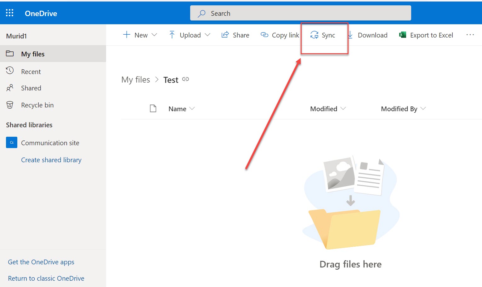Screen dimensions: 482x287
Task: Click the Sync icon
Action: click(x=314, y=35)
